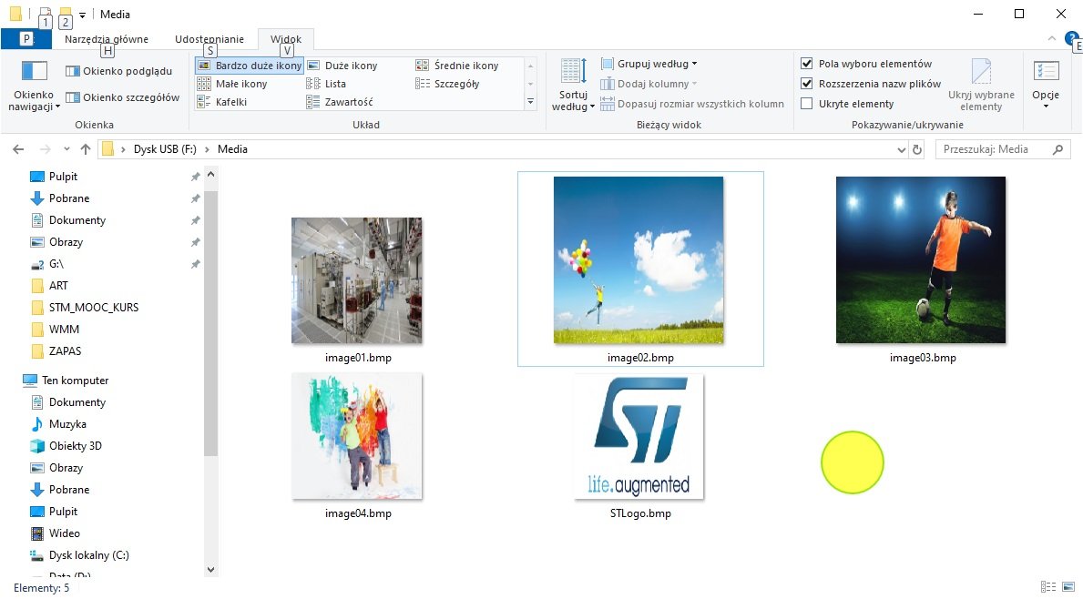Click Media in the address path
1083x599 pixels.
coord(233,149)
